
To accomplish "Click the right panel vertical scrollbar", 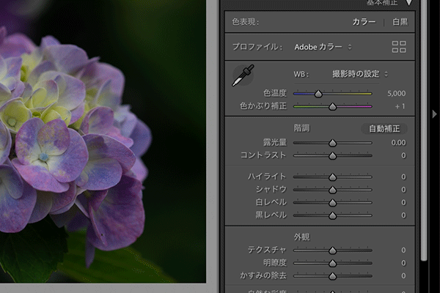I will click(424, 130).
